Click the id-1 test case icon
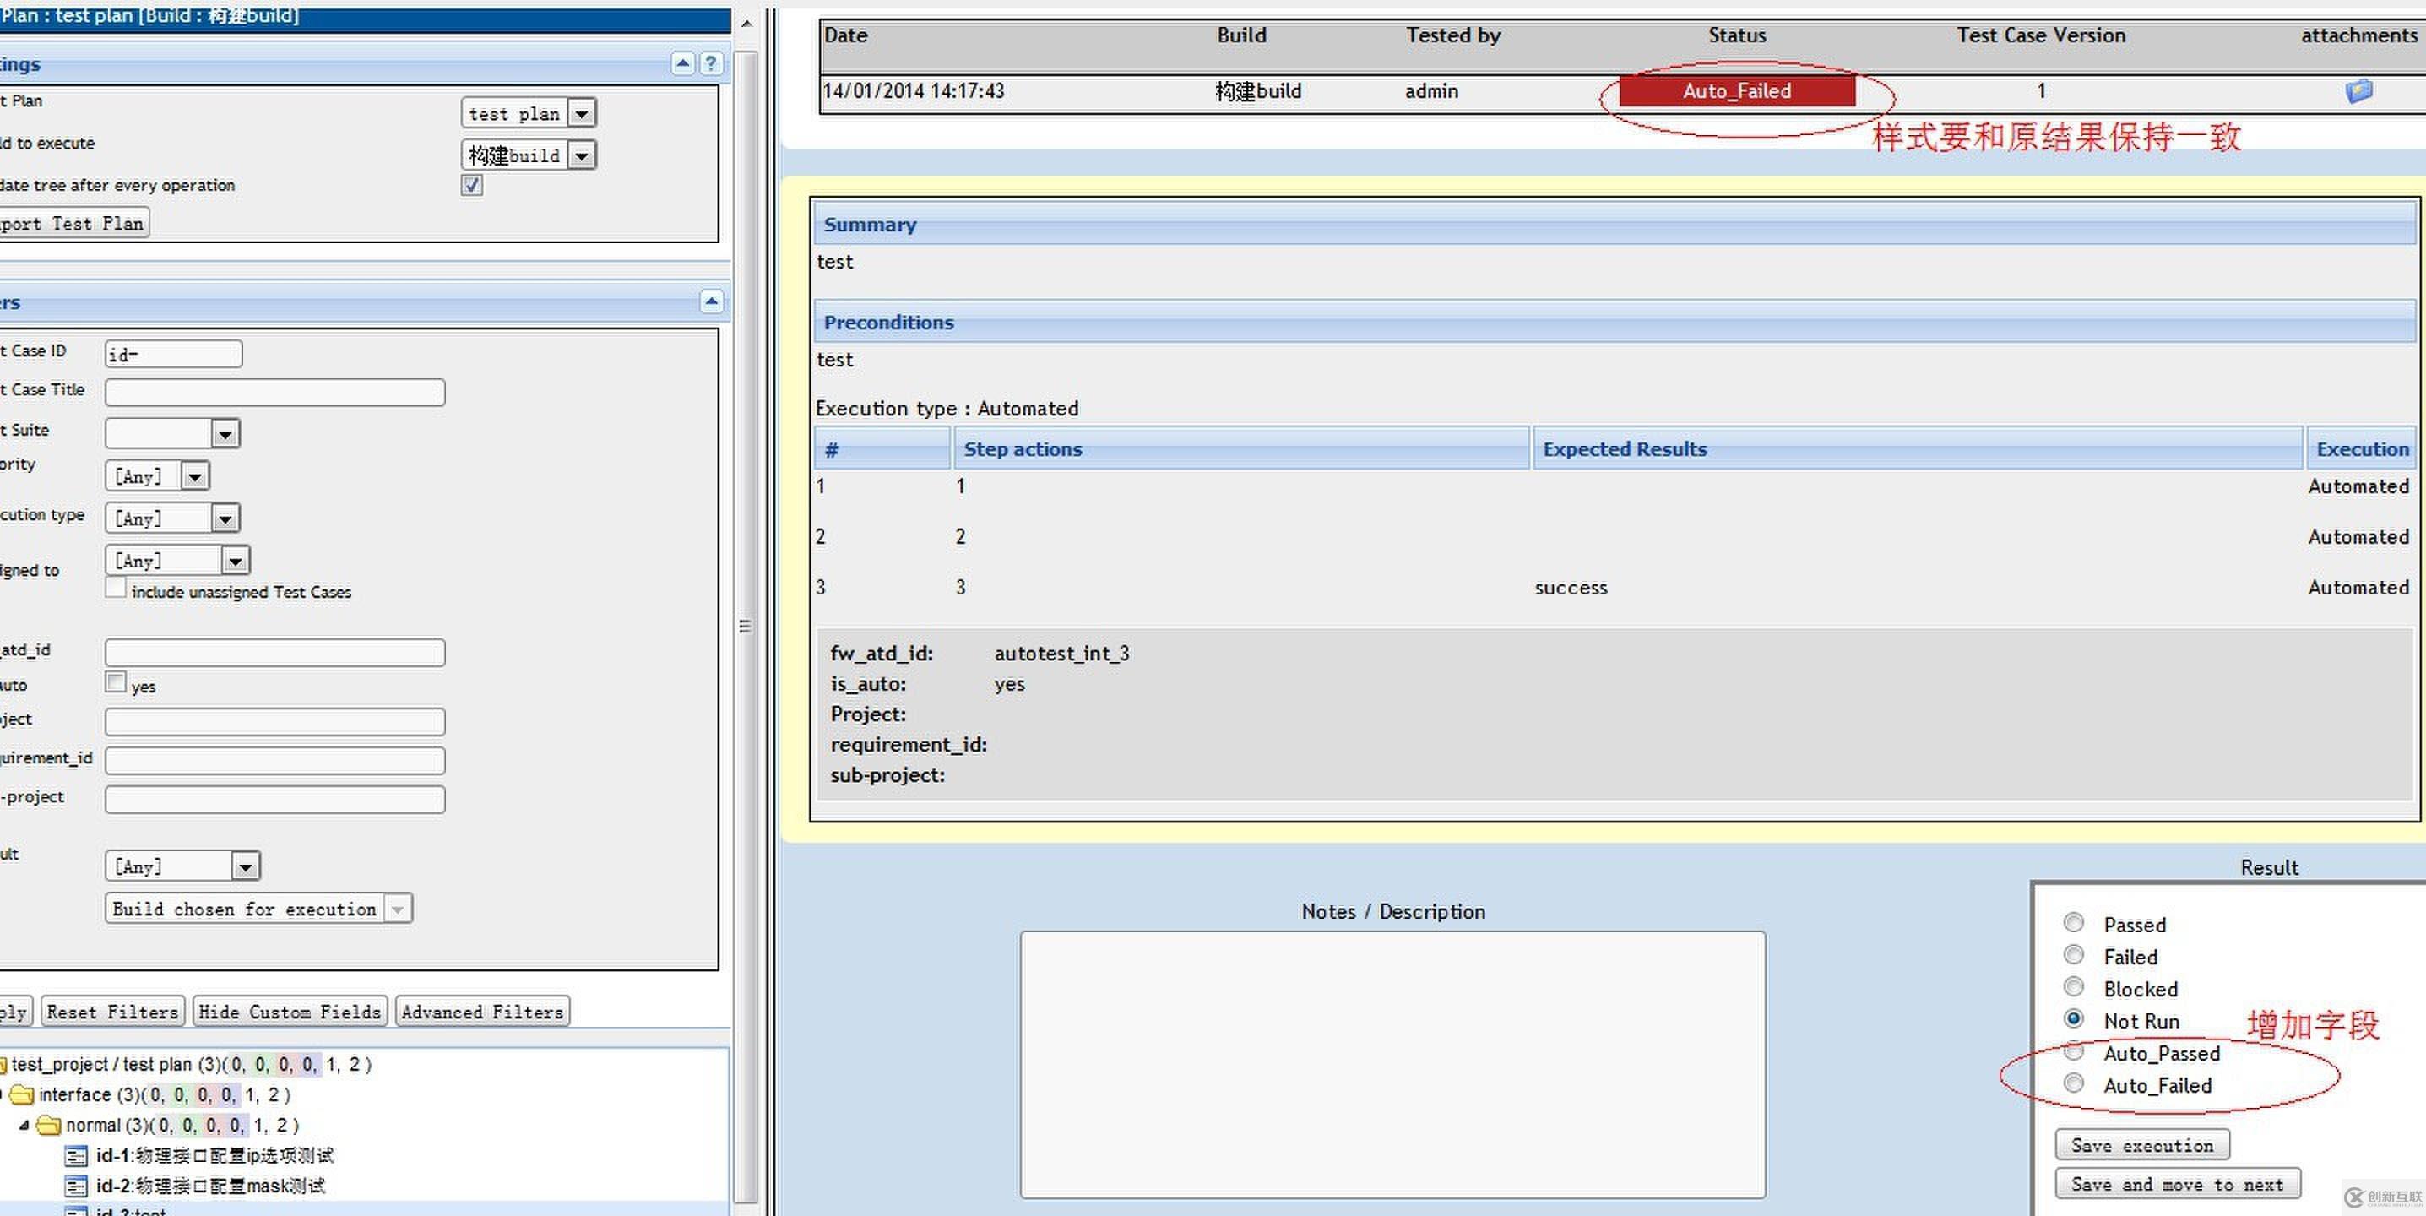 [x=76, y=1156]
